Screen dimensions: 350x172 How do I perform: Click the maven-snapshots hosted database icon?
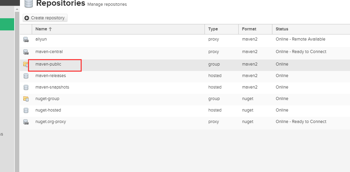(x=26, y=88)
